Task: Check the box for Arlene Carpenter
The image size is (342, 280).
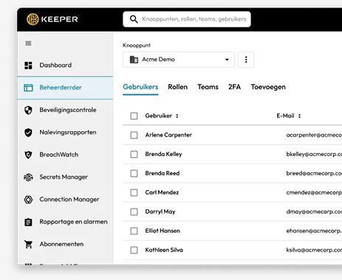Action: 134,135
